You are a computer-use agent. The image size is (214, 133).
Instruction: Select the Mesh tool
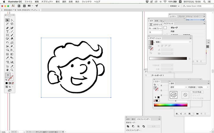click(x=7, y=54)
